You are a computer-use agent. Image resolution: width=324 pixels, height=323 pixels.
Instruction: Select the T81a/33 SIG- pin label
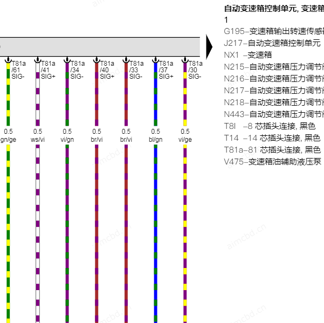coord(136,70)
